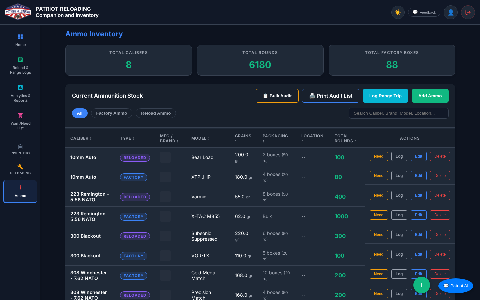Filter list to Reload Ammo
The image size is (480, 300).
(156, 113)
